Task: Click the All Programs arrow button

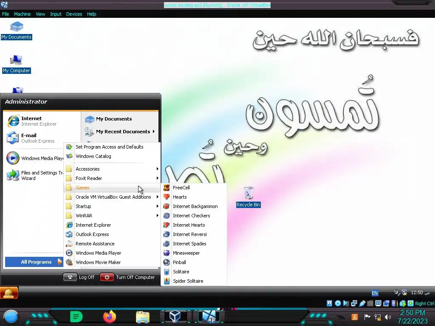Action: pyautogui.click(x=34, y=262)
